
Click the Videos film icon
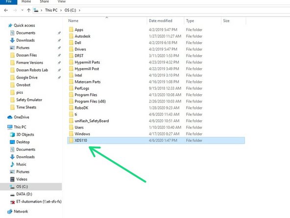[12, 179]
